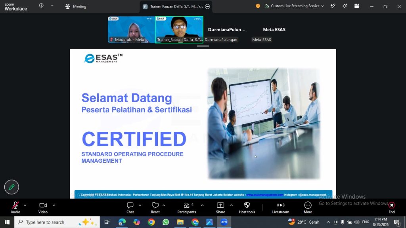The width and height of the screenshot is (406, 228).
Task: Show hidden system tray icons
Action: (x=328, y=222)
